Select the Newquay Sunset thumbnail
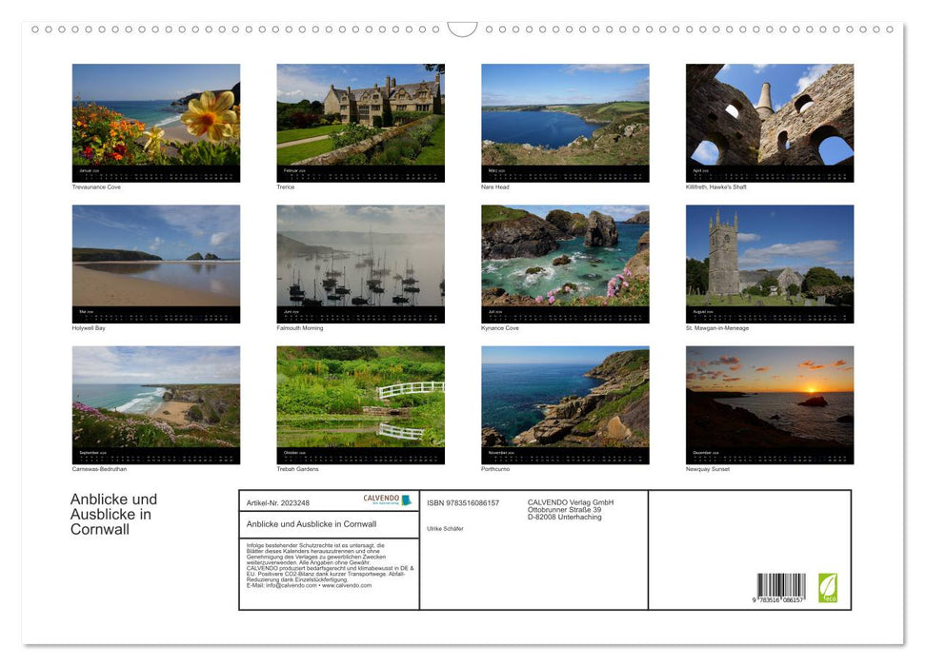 coord(769,397)
